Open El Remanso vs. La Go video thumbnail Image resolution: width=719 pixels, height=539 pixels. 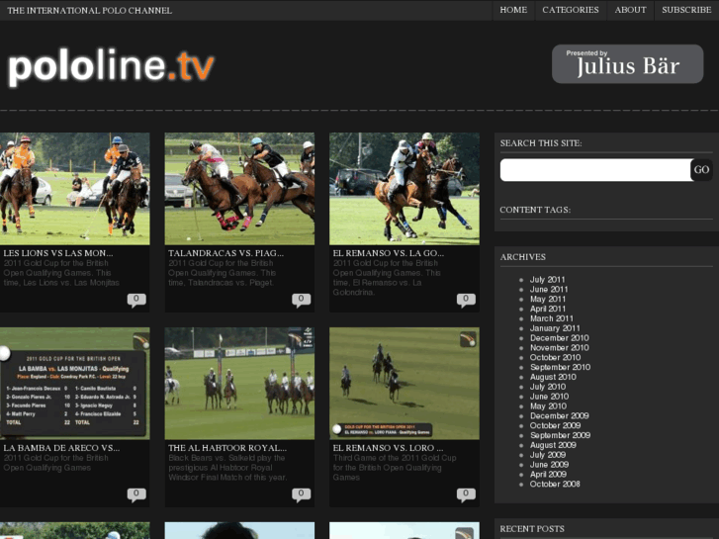(x=404, y=189)
